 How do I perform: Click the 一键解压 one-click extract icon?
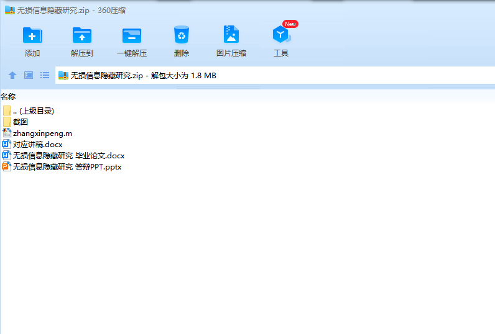coord(132,35)
